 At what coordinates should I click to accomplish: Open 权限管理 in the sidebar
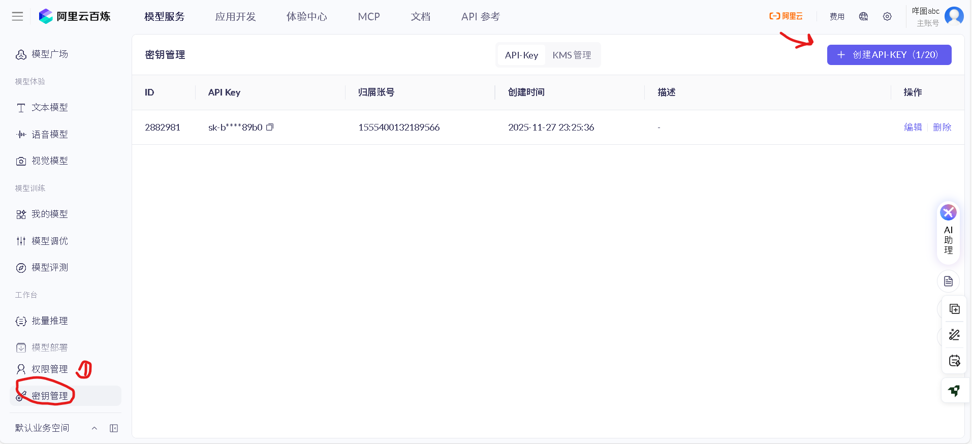(x=50, y=369)
